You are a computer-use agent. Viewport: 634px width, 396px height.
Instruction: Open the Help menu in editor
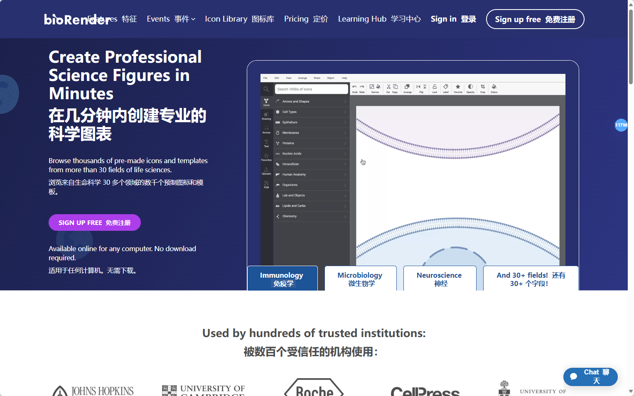point(344,78)
